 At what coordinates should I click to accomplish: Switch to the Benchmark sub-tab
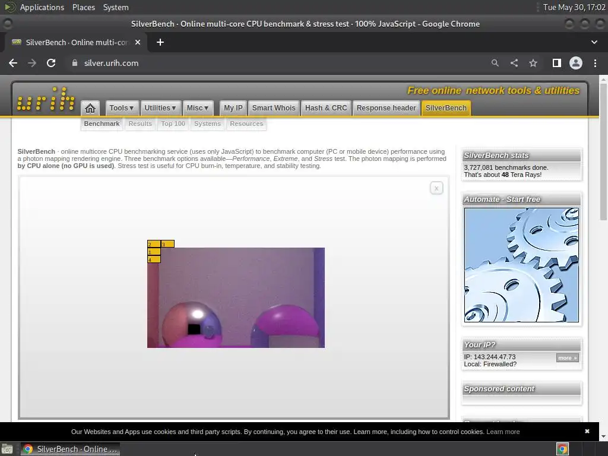pyautogui.click(x=102, y=123)
